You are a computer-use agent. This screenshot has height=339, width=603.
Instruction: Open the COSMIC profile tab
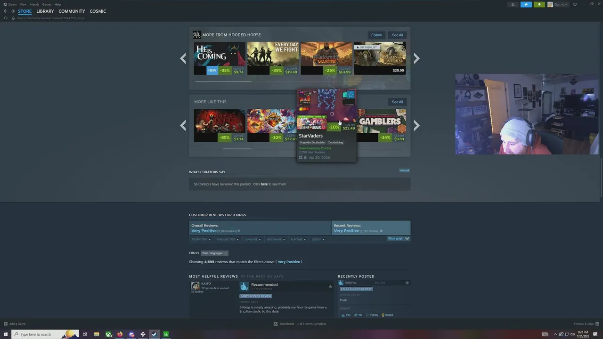click(x=98, y=11)
